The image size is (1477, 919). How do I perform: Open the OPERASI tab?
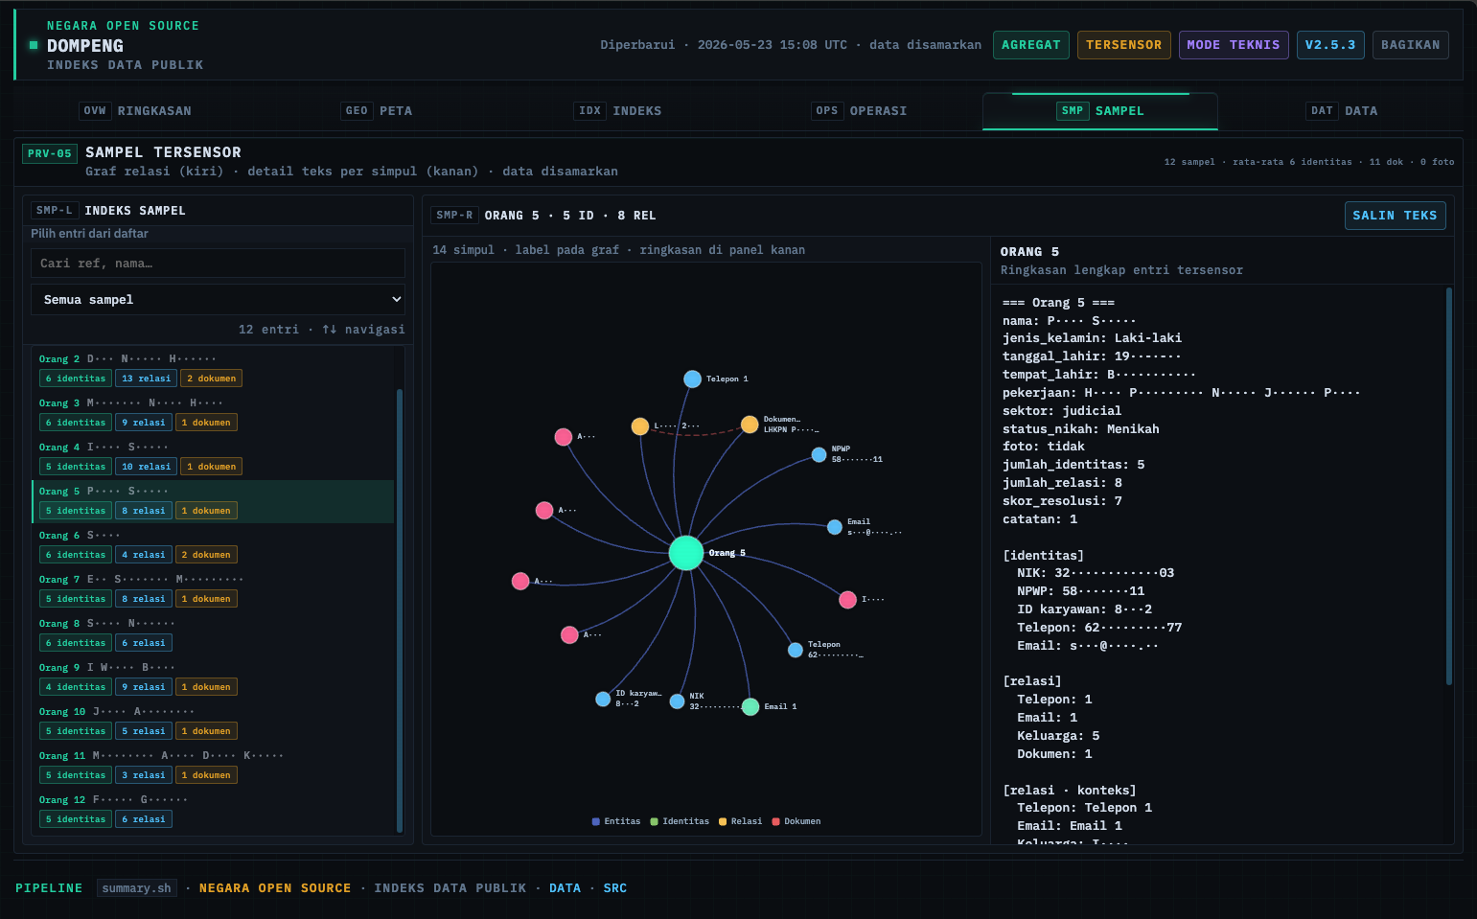pyautogui.click(x=860, y=111)
